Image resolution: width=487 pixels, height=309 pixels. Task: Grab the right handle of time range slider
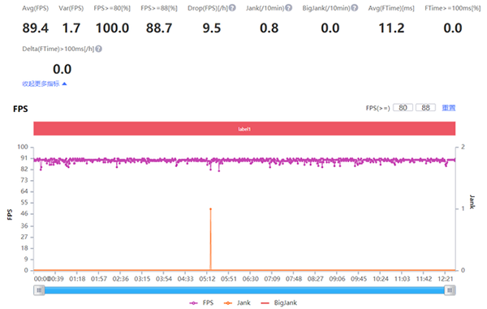click(x=450, y=290)
